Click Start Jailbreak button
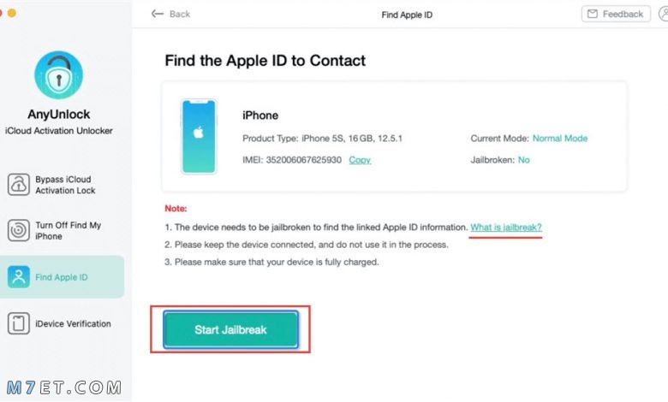 [230, 329]
